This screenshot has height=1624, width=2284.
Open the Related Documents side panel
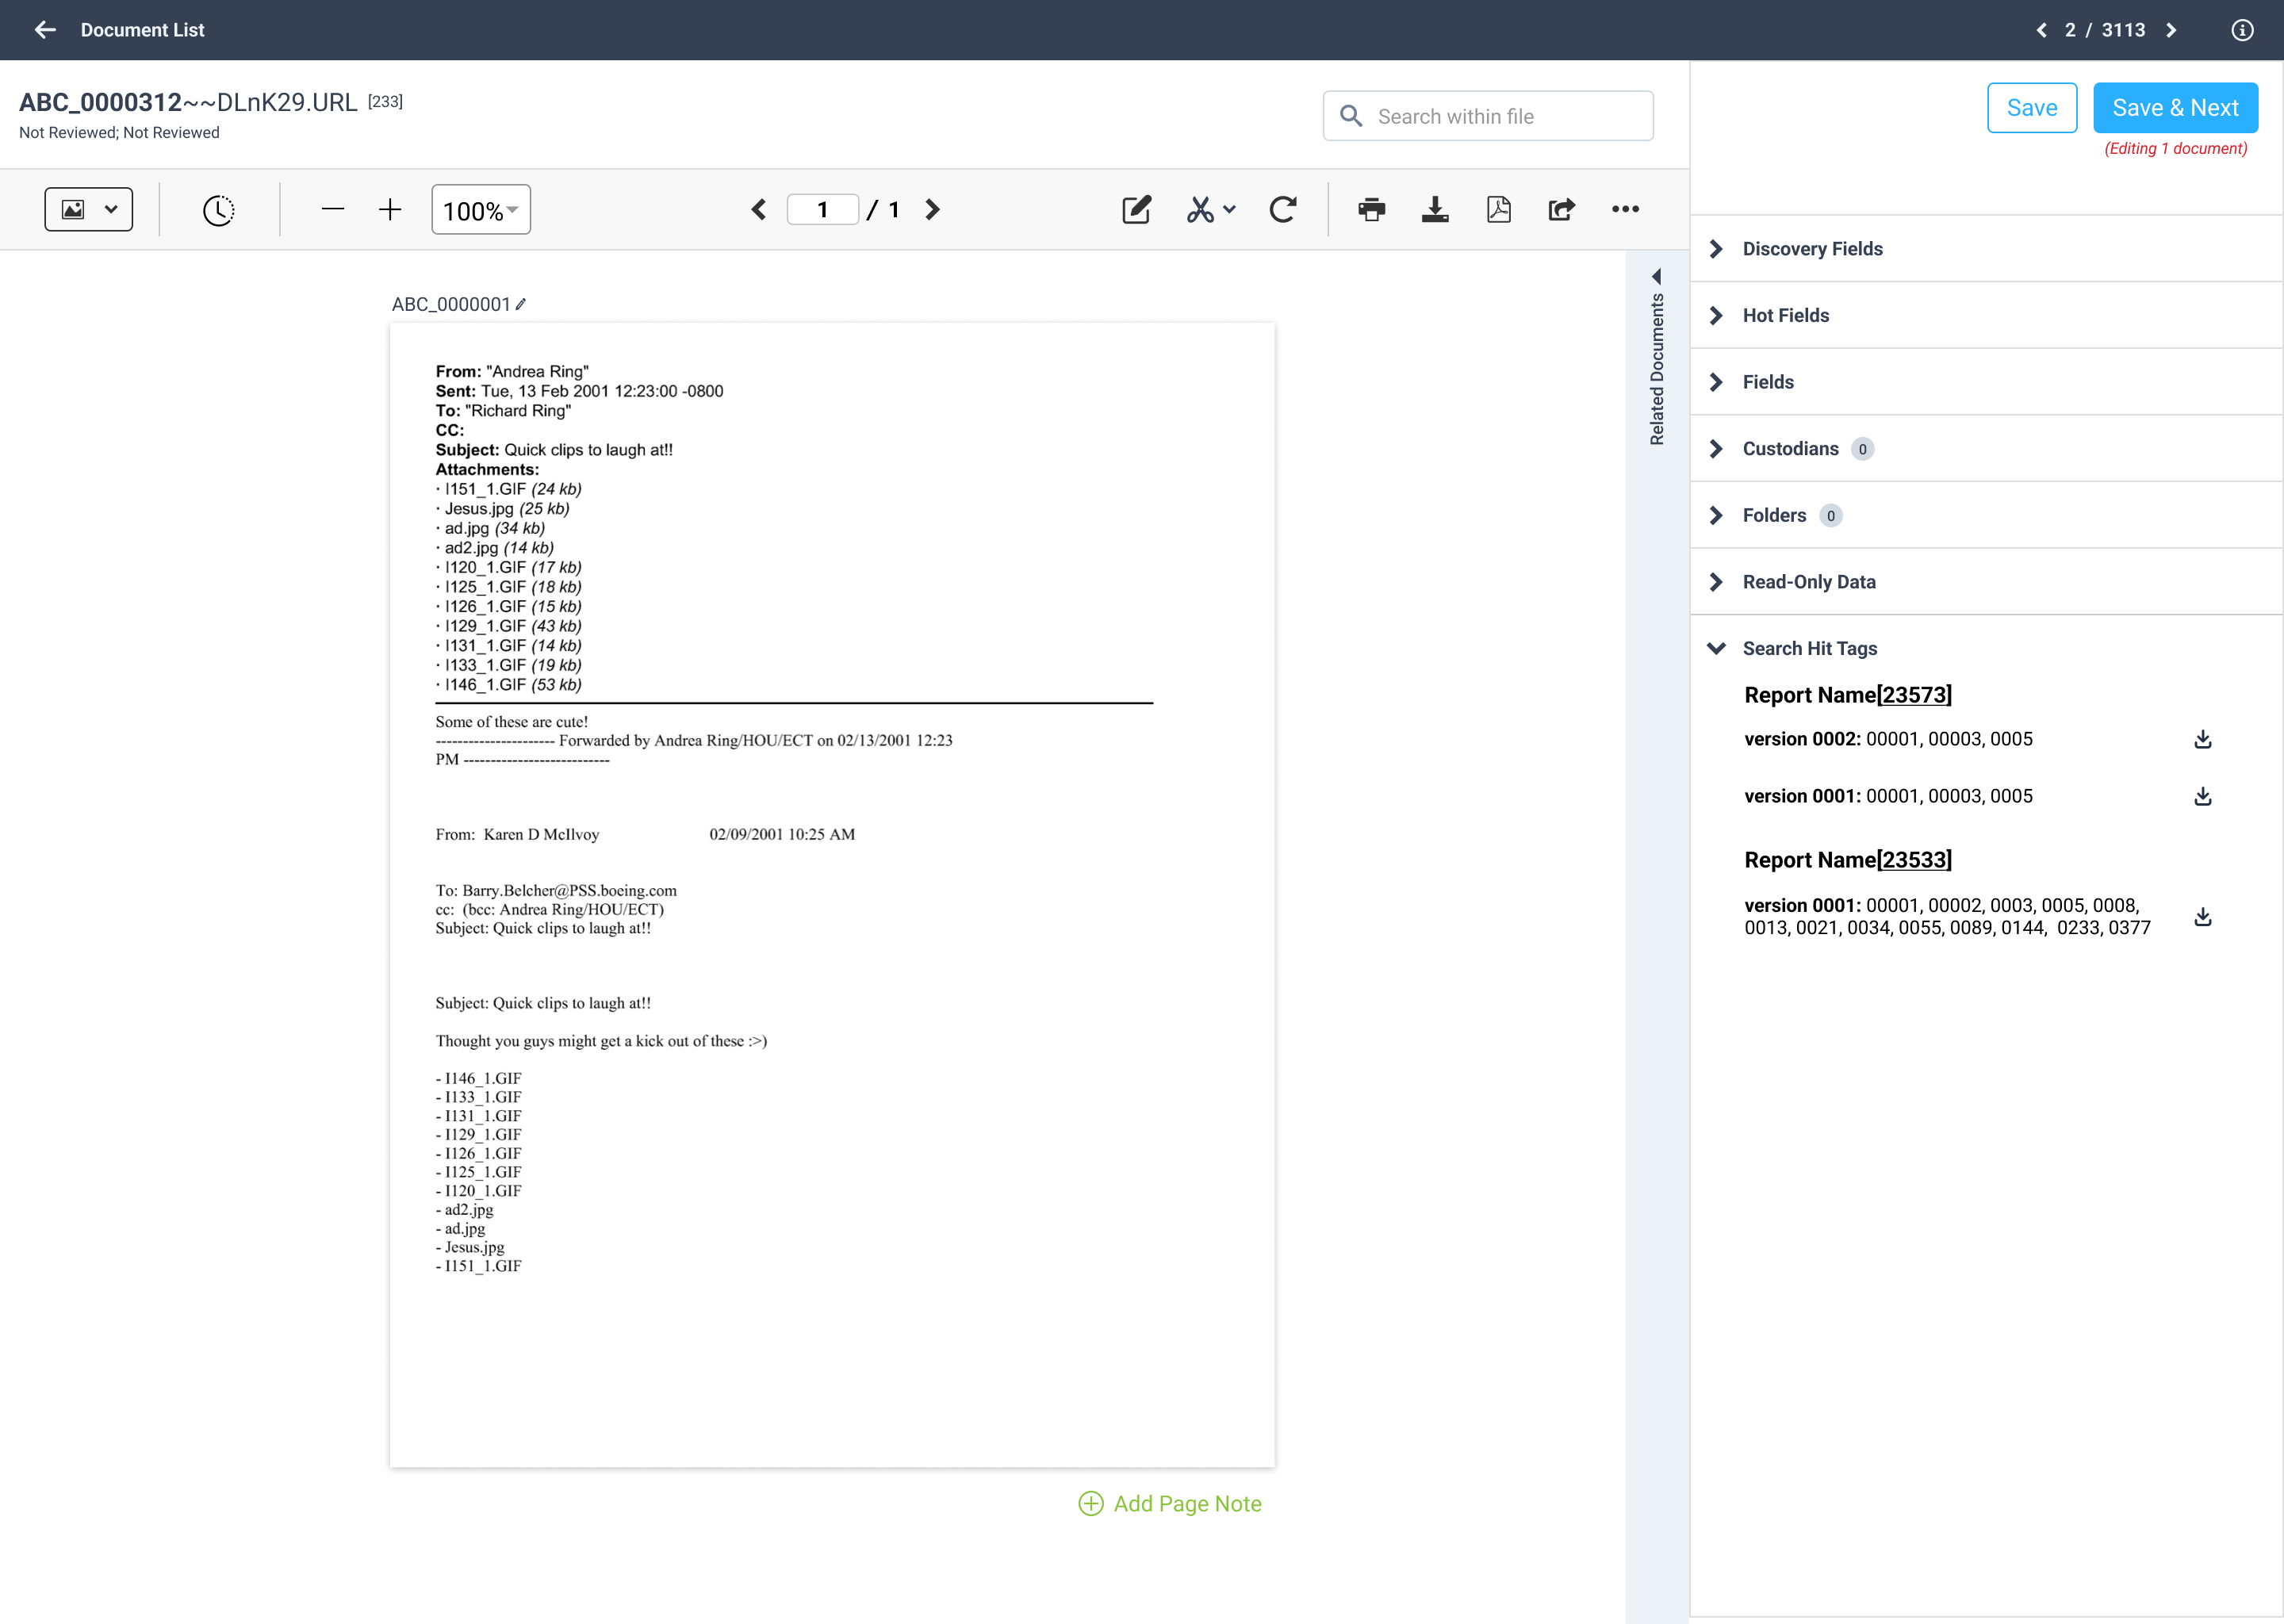1657,357
